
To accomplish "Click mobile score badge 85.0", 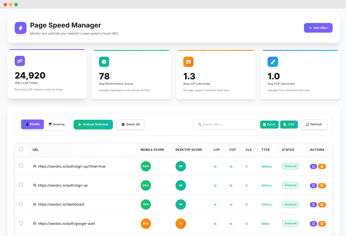I will 146,185.
